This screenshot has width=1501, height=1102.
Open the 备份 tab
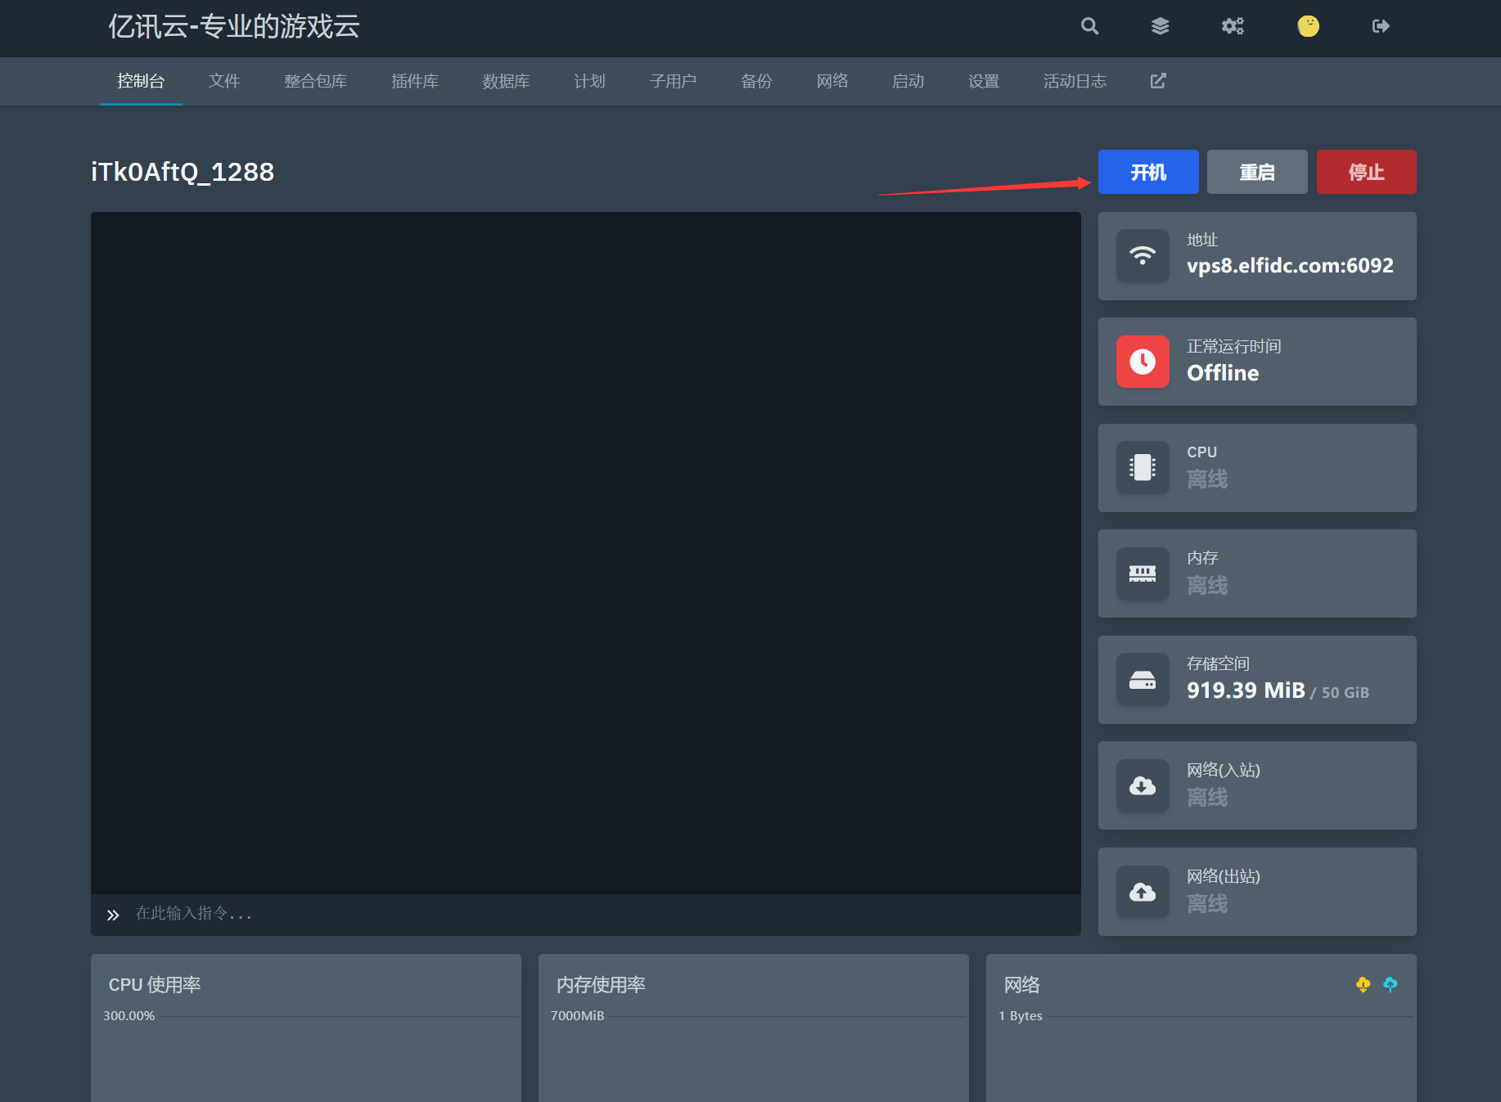point(756,81)
